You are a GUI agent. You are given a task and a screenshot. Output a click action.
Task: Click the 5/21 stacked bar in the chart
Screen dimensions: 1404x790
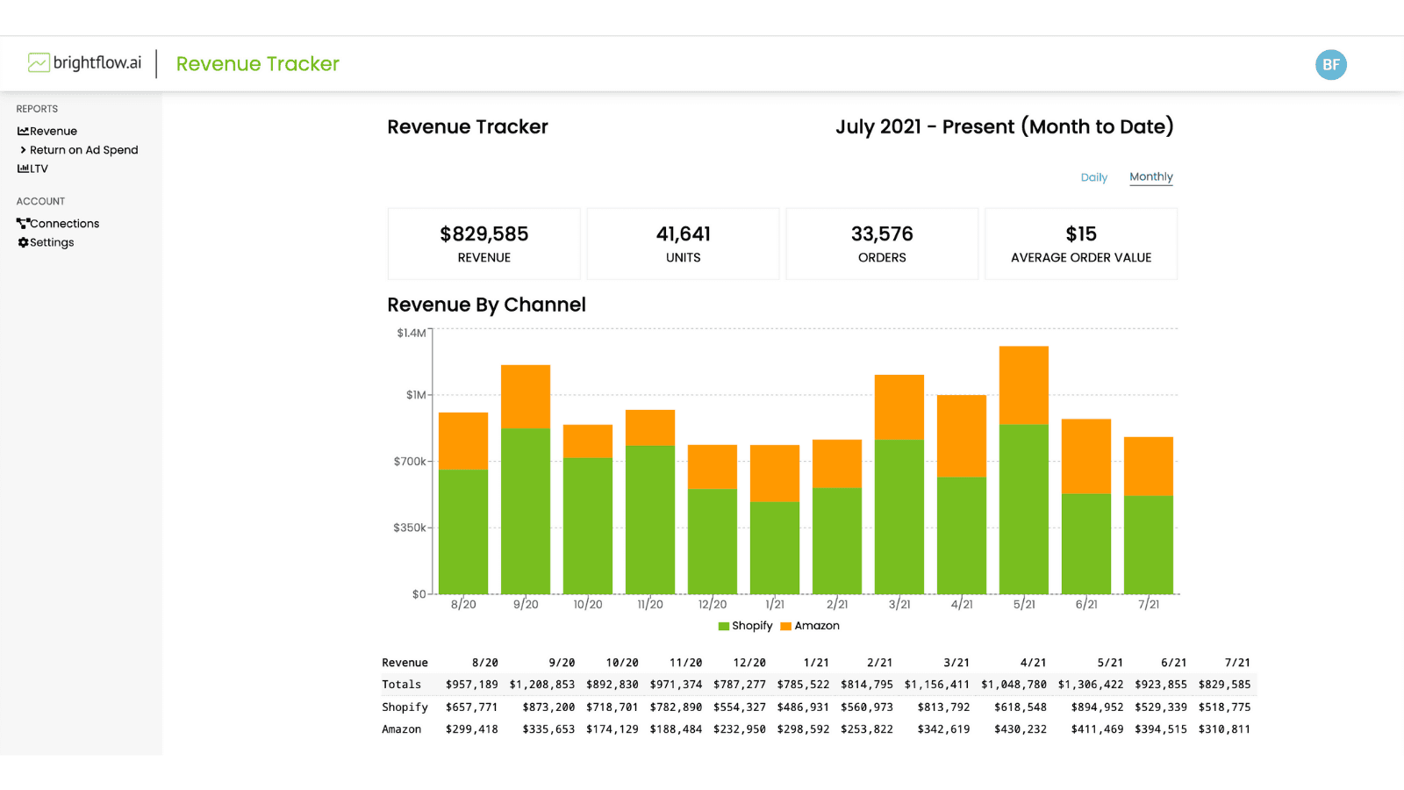[1024, 465]
